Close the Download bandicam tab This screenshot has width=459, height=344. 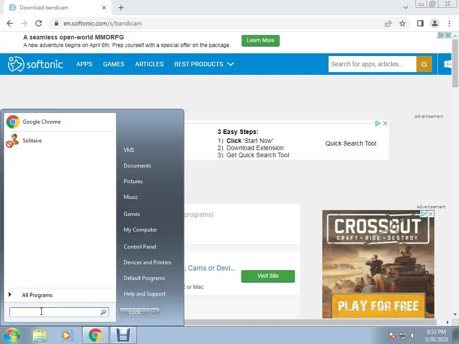104,8
